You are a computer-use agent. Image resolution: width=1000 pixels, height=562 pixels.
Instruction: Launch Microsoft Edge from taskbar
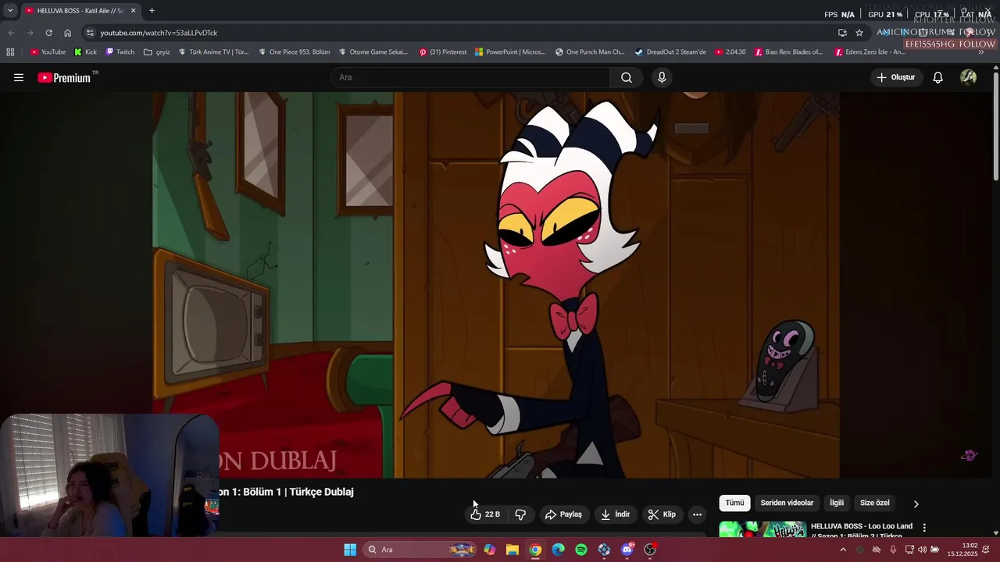558,550
